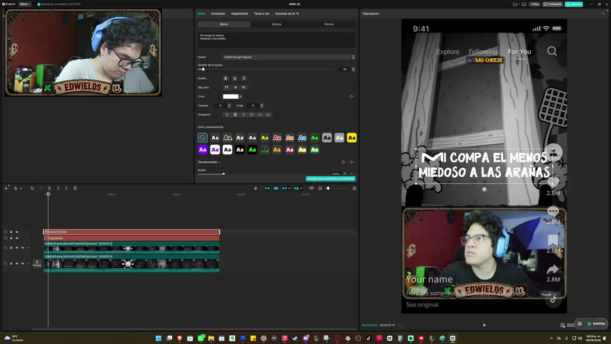Open the Fuente font dropdown
This screenshot has height=344, width=611.
(289, 57)
